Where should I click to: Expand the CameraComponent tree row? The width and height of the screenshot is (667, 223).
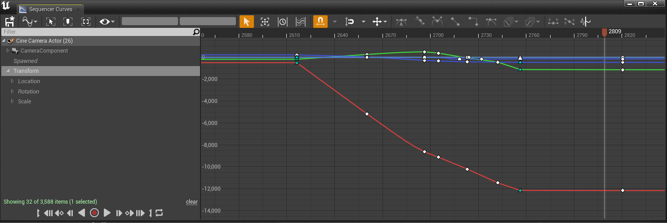click(8, 51)
